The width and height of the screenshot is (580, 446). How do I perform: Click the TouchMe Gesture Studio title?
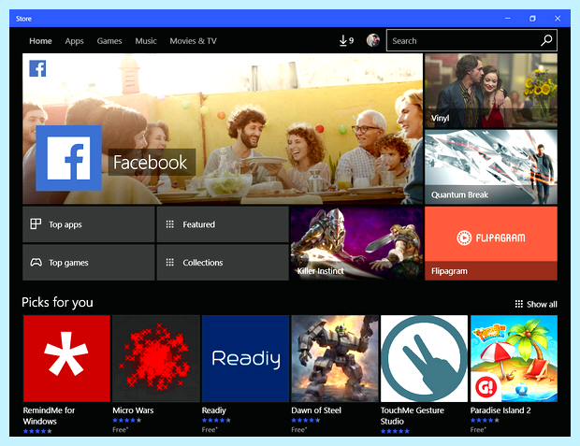[x=412, y=416]
